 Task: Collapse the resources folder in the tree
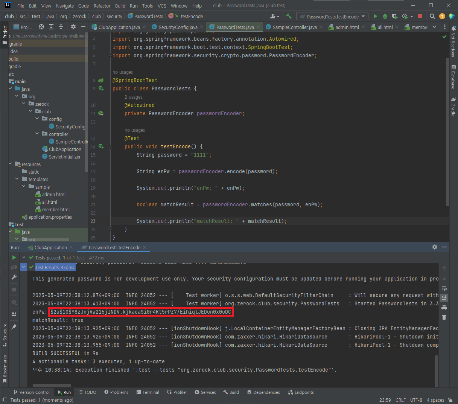coord(10,164)
